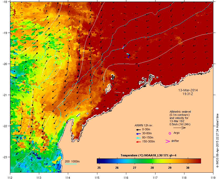Click the longitude axis label 118
This screenshot has height=179, width=221.
point(184,177)
